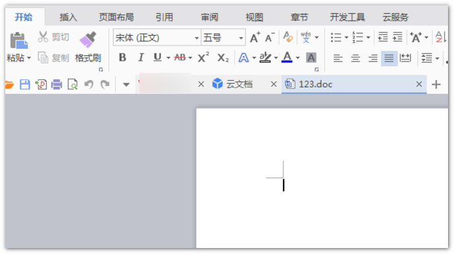
Task: Center align text
Action: point(356,58)
